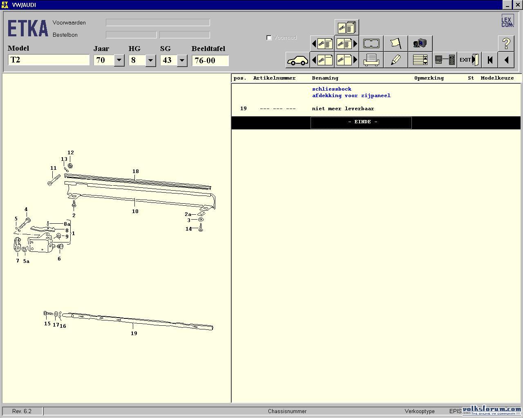Viewport: 523px width, 418px height.
Task: Open the HG dropdown arrow
Action: point(150,60)
